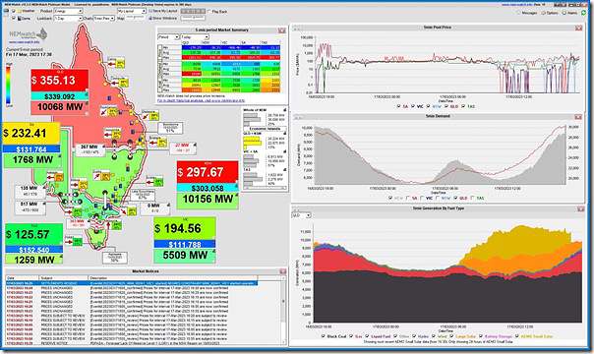Toggle QLD series in Demand chart
Image resolution: width=594 pixels, height=354 pixels.
(455, 198)
